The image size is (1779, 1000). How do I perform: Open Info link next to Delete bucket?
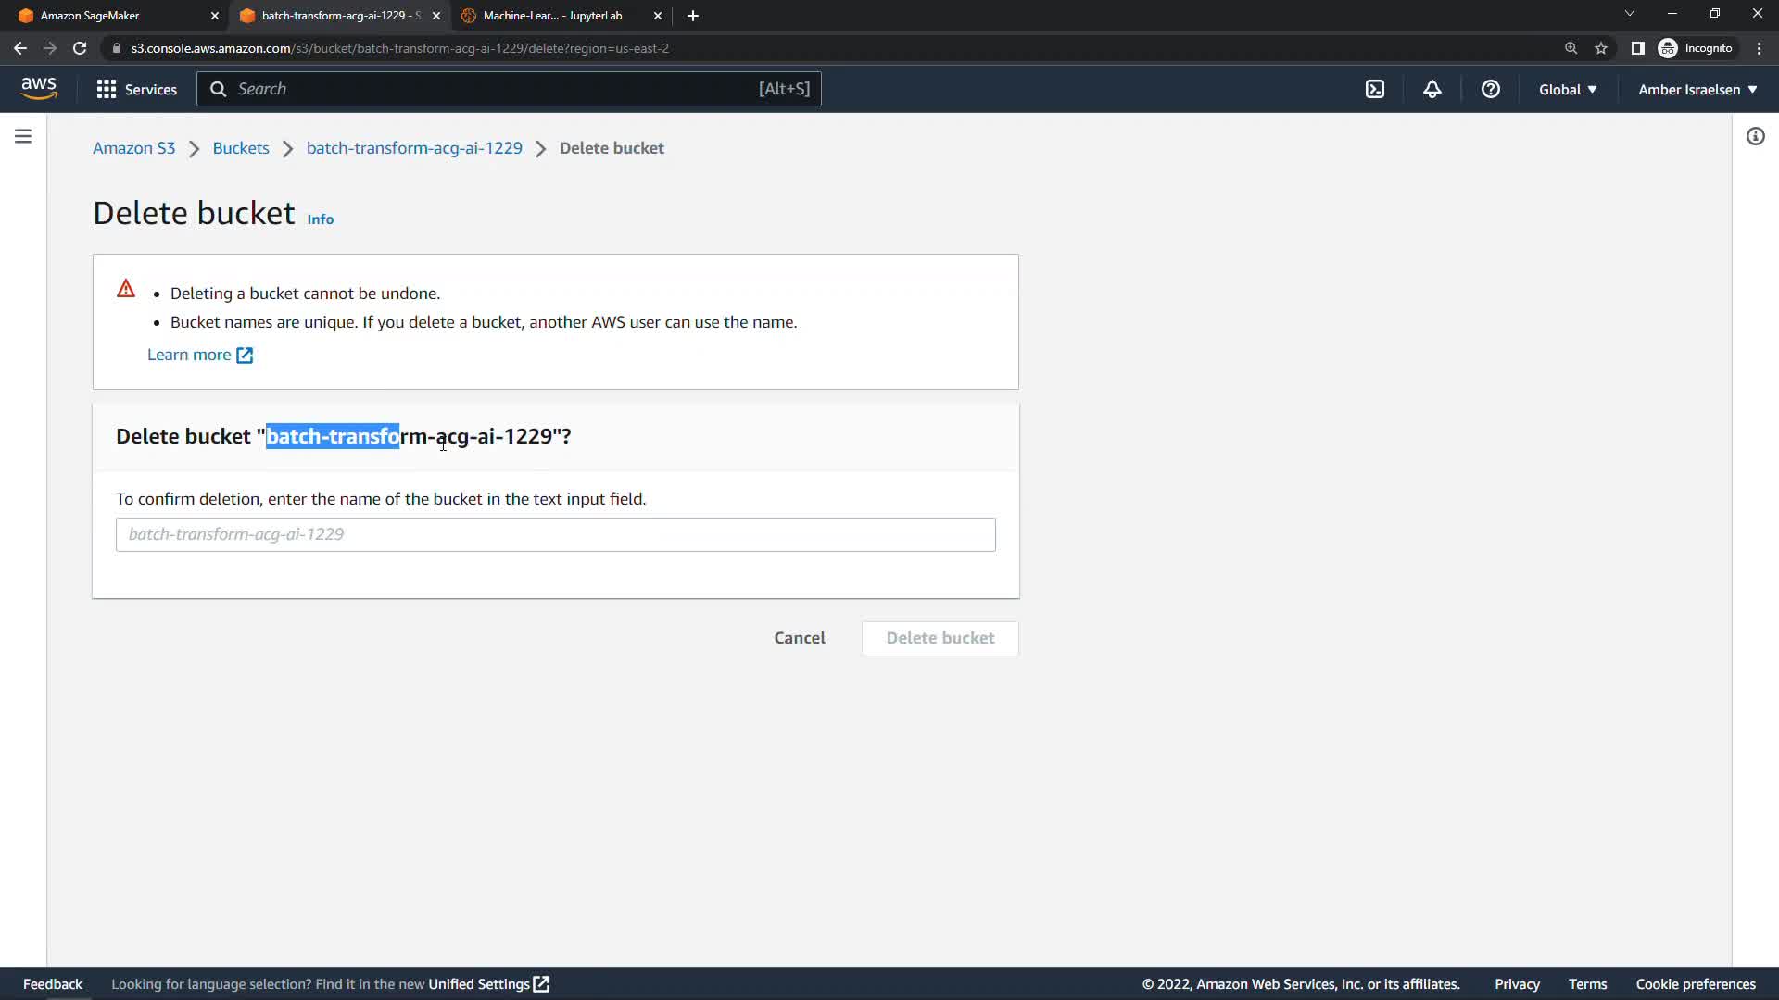click(321, 219)
